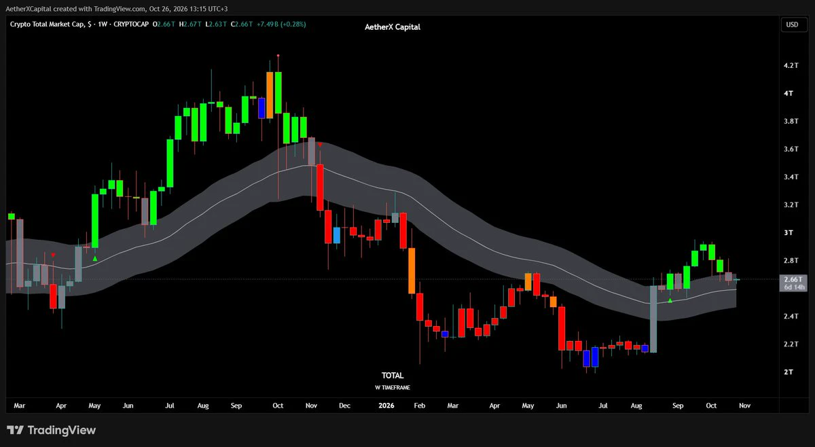815x447 pixels.
Task: Click the 2.4T price axis label
Action: (x=790, y=317)
